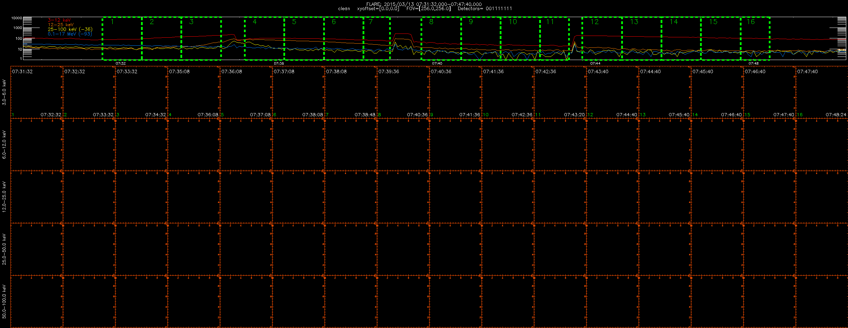Click interval marker 3 in the light curve

pos(192,22)
